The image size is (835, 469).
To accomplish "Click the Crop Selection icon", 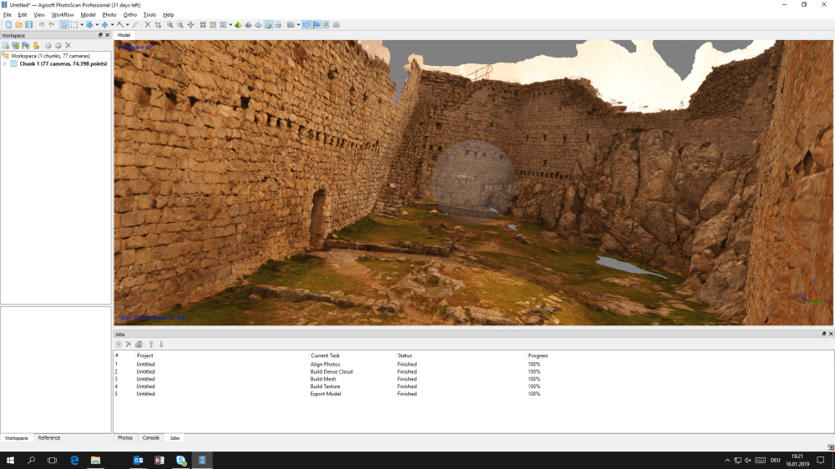I will [x=158, y=25].
